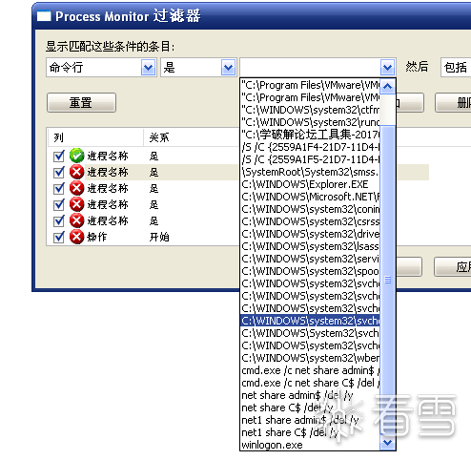Image resolution: width=471 pixels, height=460 pixels.
Task: Click red exclude icon in the 操作 row
Action: [76, 237]
